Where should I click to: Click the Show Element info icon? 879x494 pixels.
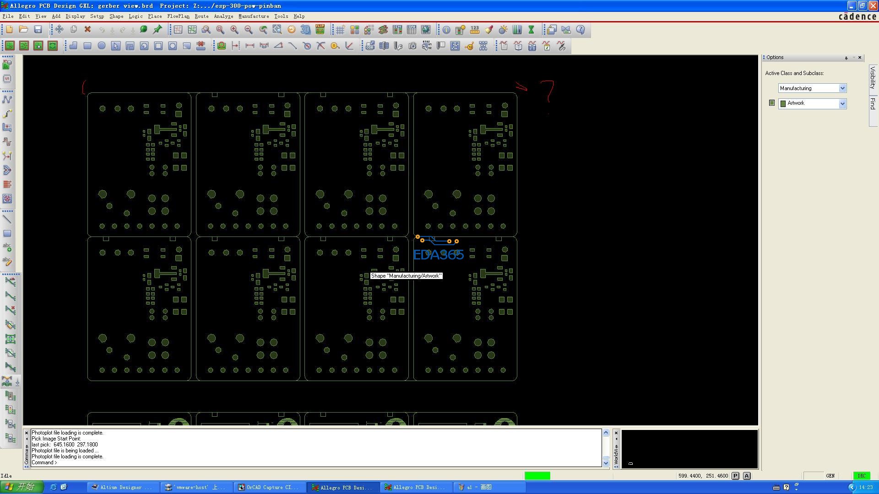click(446, 30)
